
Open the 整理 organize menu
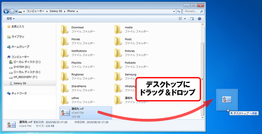tap(10, 19)
